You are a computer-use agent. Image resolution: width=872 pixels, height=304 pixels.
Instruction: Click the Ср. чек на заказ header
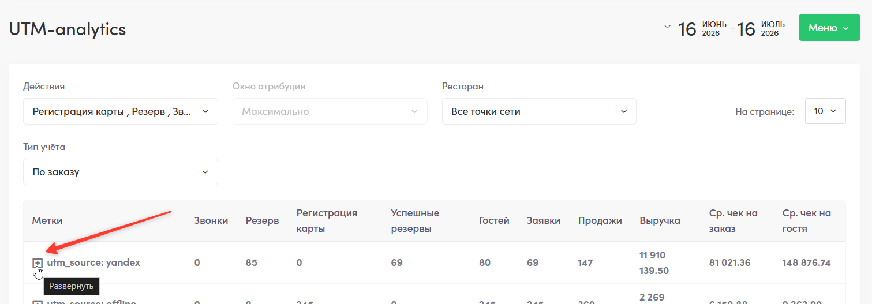point(733,221)
